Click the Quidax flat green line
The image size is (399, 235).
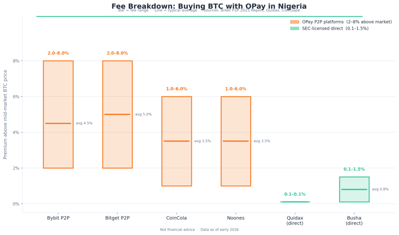(295, 202)
